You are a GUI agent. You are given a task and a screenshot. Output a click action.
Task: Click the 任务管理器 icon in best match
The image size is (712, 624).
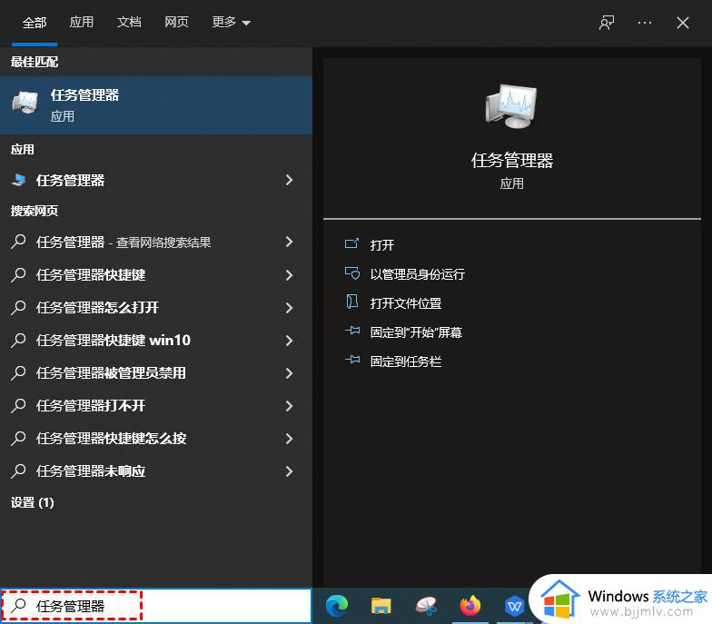click(25, 103)
